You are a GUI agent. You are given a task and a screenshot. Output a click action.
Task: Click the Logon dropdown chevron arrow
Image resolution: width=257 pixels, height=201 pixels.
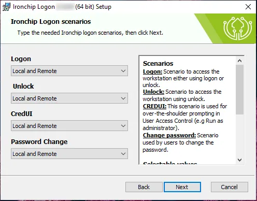[x=123, y=71]
